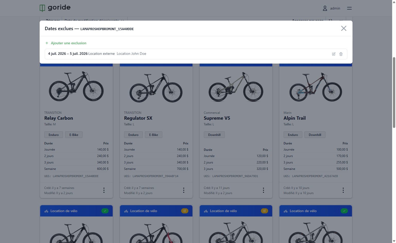
Task: Click E-Bike tag on Relay Carbon card
Action: (74, 135)
